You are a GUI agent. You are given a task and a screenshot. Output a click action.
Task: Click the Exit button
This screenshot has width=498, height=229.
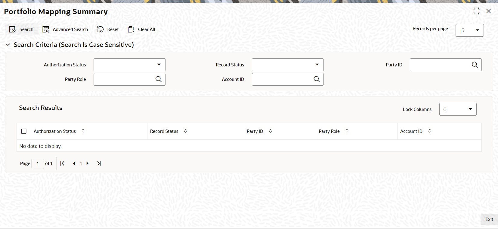point(489,219)
